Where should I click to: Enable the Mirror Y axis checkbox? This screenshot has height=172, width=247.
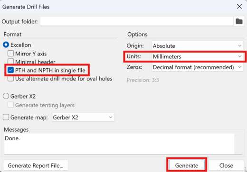pos(10,54)
